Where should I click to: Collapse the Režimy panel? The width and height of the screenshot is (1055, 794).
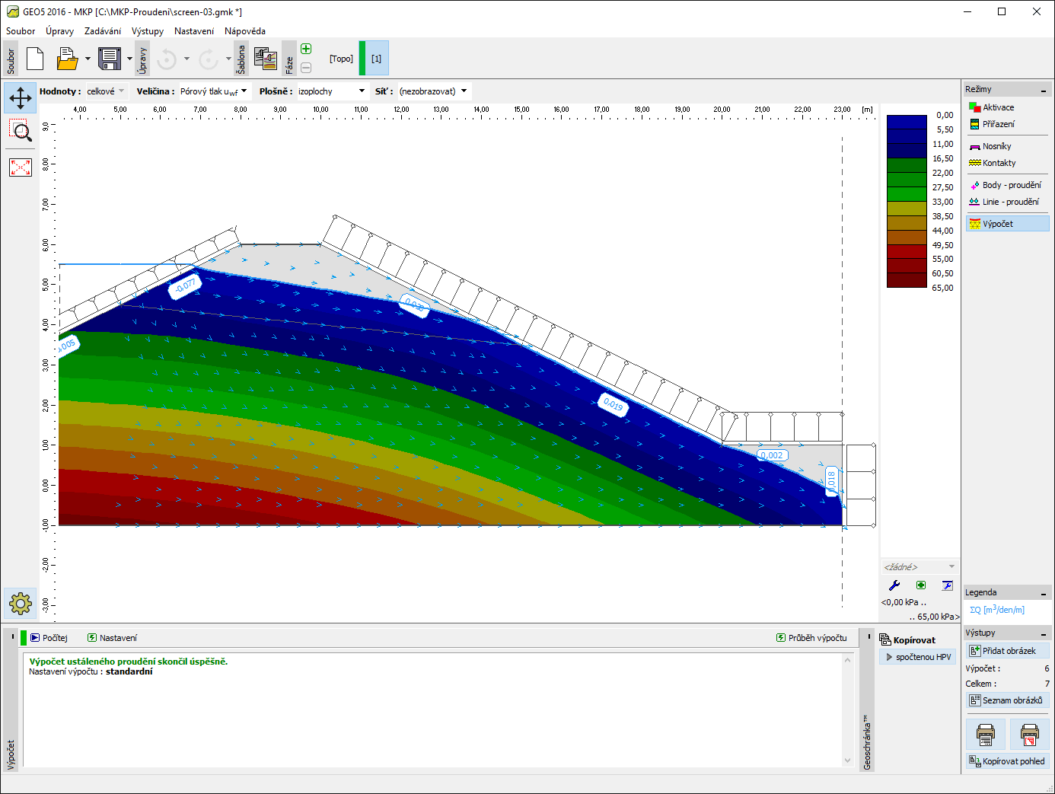click(1044, 90)
